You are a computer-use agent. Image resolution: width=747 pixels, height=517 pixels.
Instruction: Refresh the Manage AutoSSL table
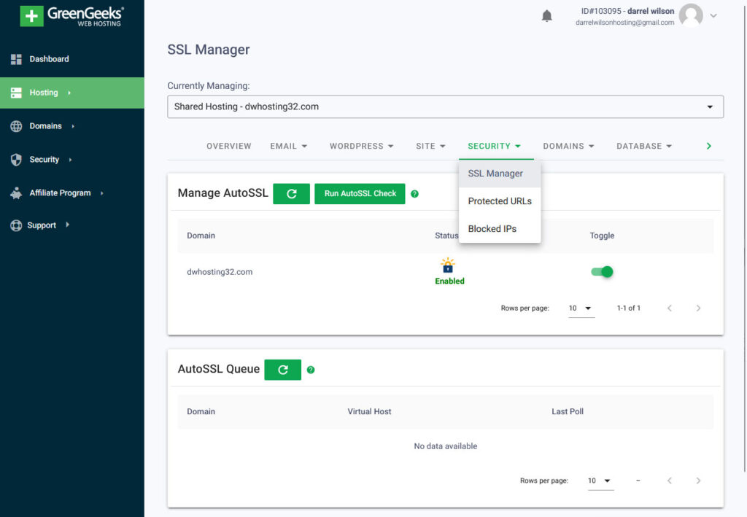click(292, 194)
